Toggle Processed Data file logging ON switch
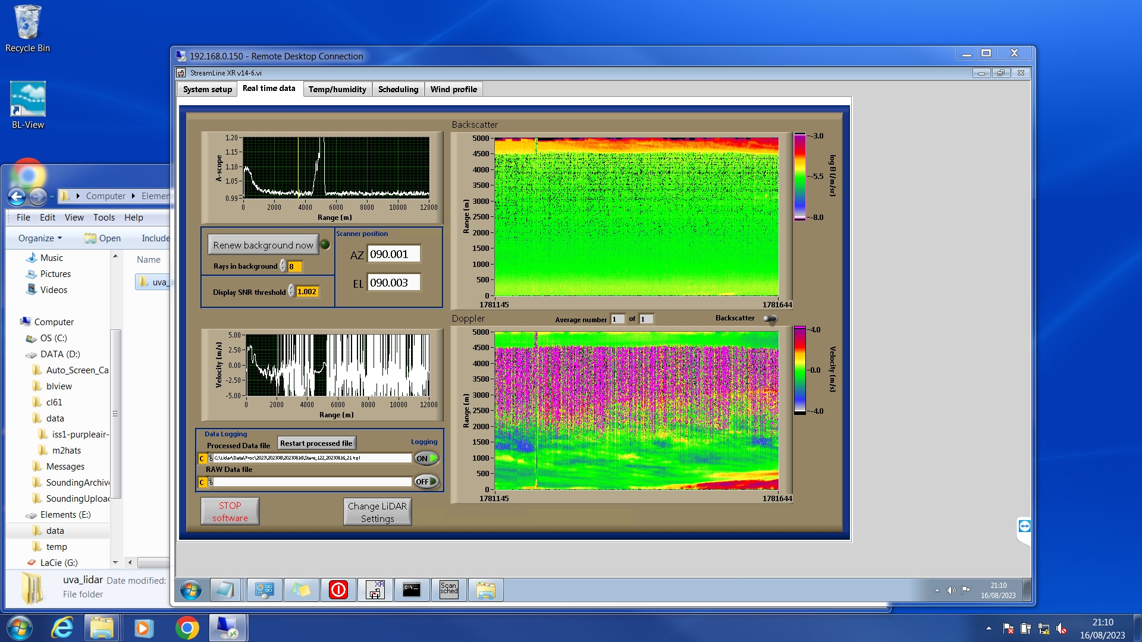 tap(426, 458)
